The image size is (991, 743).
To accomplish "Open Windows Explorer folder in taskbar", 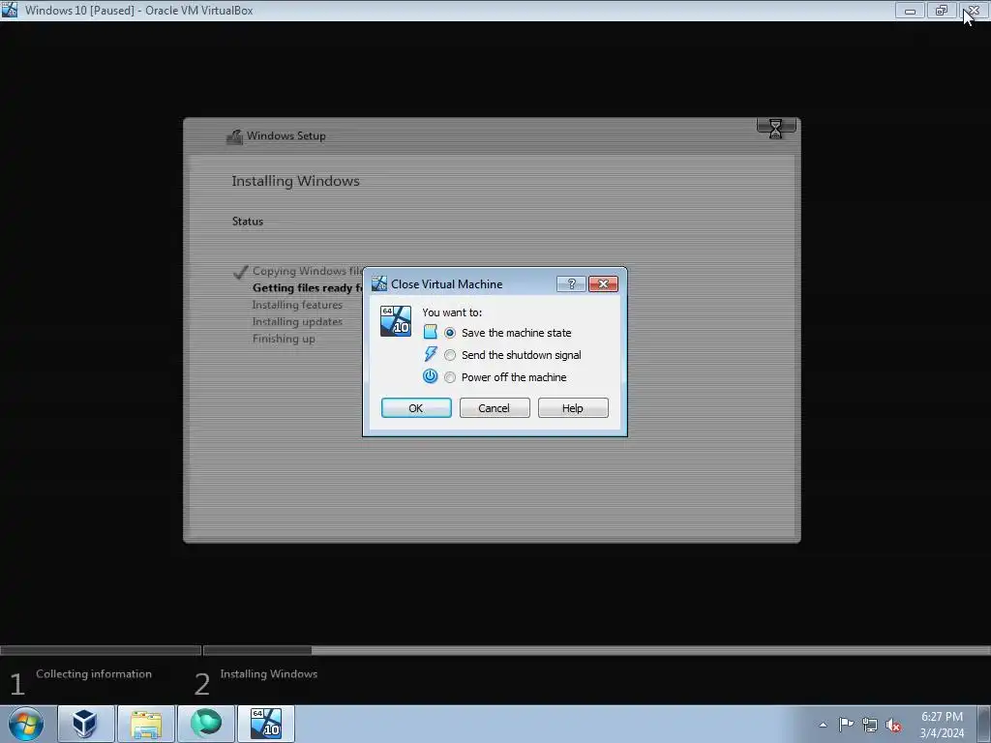I will click(x=145, y=724).
